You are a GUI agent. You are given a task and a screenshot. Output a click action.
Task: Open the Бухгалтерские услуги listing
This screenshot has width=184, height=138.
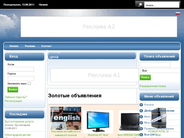19,122
